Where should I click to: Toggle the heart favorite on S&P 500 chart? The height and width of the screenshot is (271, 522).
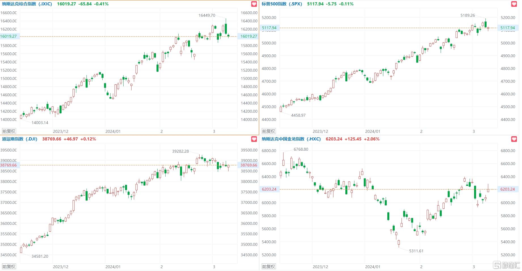pos(514,4)
